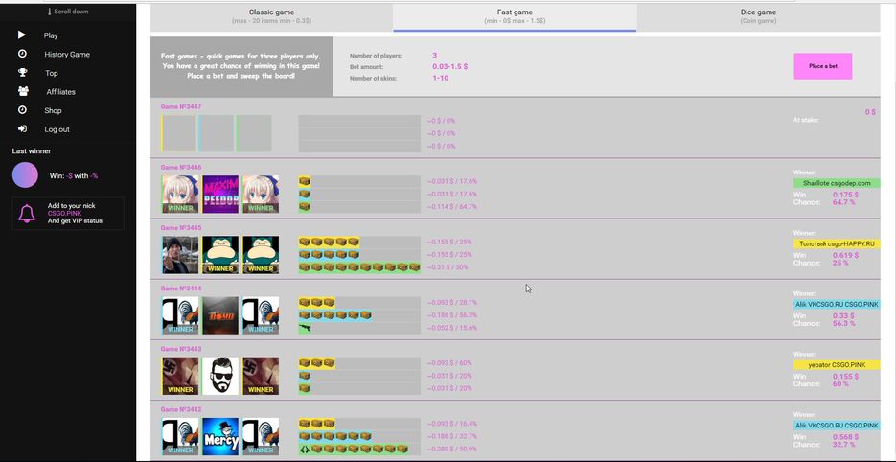Click the pink Place a bet button
896x462 pixels.
(x=823, y=66)
